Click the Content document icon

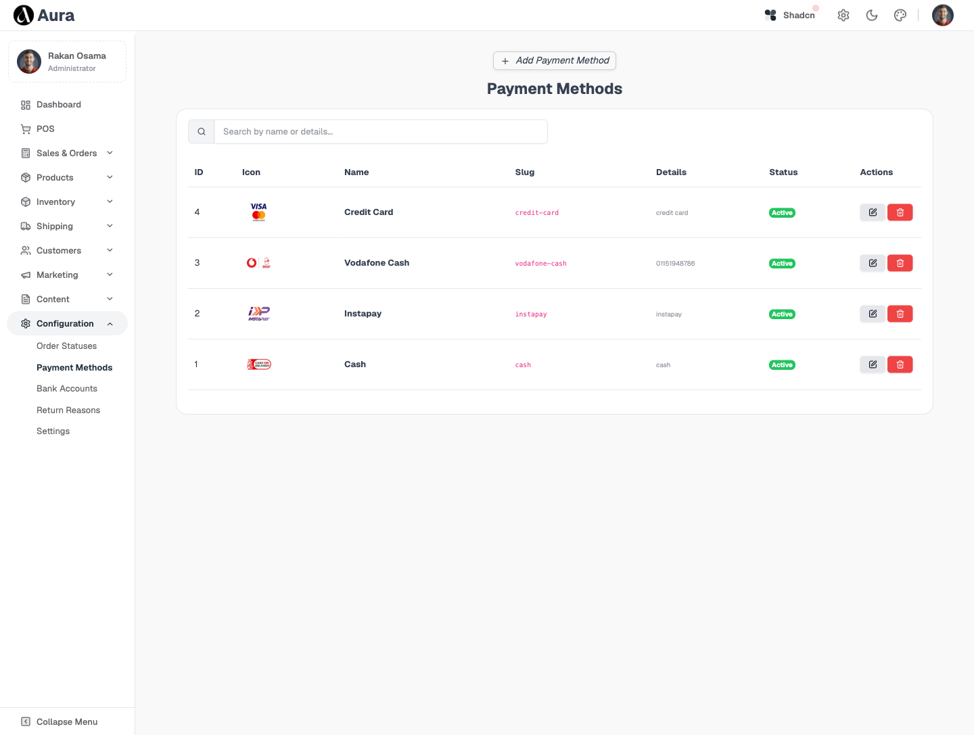point(26,300)
